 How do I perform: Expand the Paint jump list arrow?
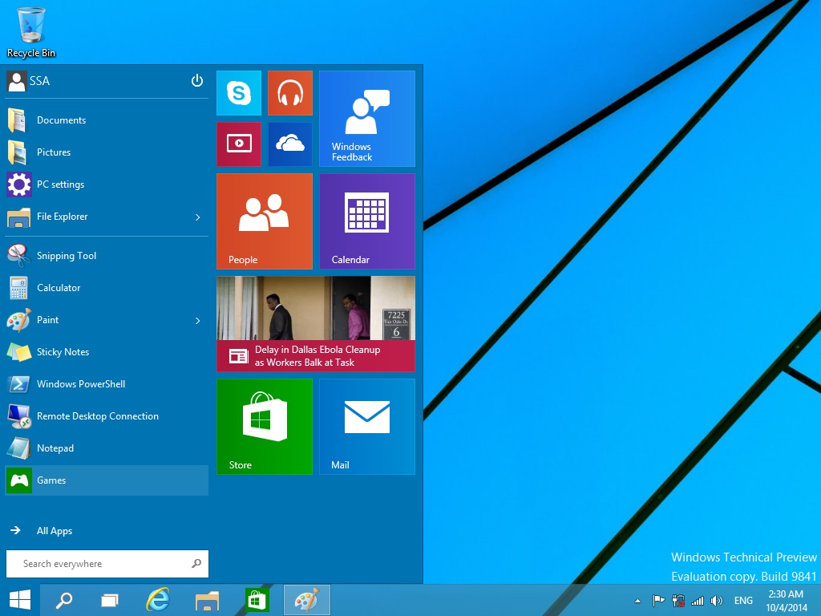point(198,321)
